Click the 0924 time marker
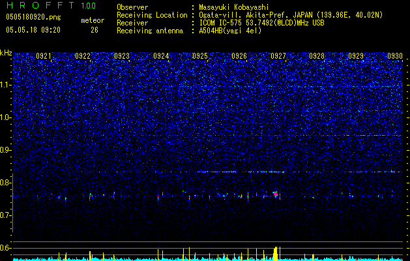 click(161, 56)
